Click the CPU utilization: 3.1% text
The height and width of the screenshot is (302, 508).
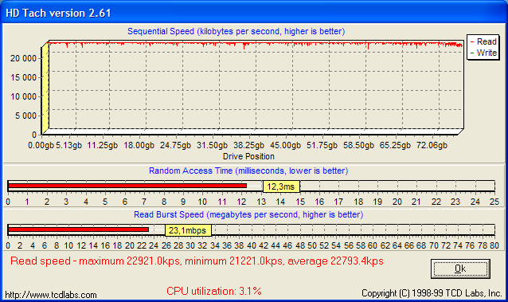click(x=214, y=291)
